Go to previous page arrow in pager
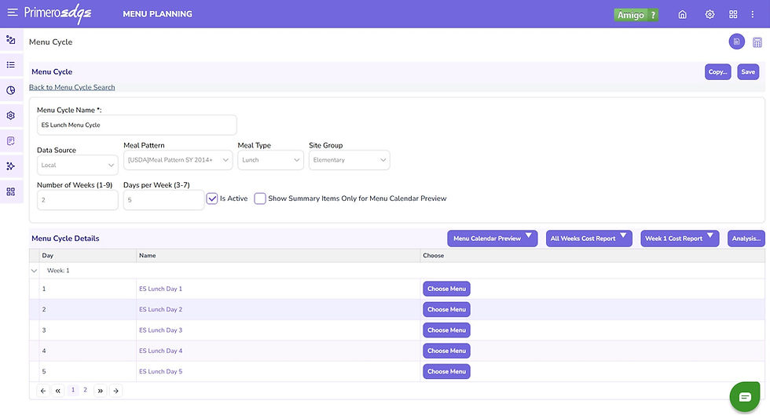The height and width of the screenshot is (419, 770). click(x=43, y=391)
